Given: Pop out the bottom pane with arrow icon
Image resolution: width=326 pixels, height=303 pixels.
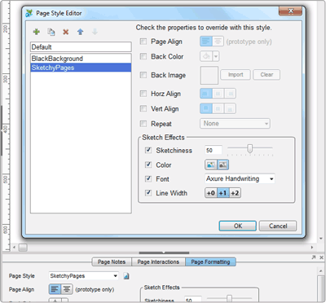Looking at the screenshot, I should (x=314, y=257).
